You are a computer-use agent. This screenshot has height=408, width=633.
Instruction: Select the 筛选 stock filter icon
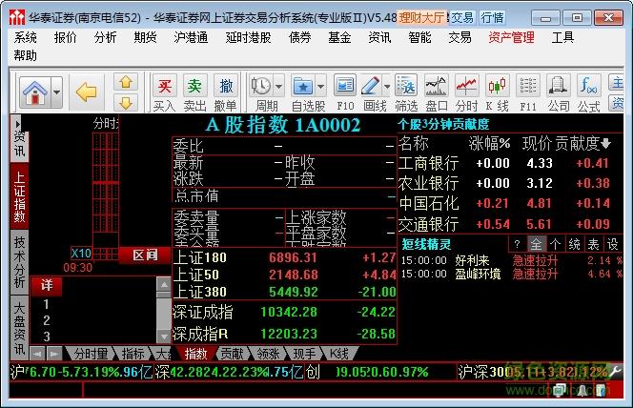(406, 87)
